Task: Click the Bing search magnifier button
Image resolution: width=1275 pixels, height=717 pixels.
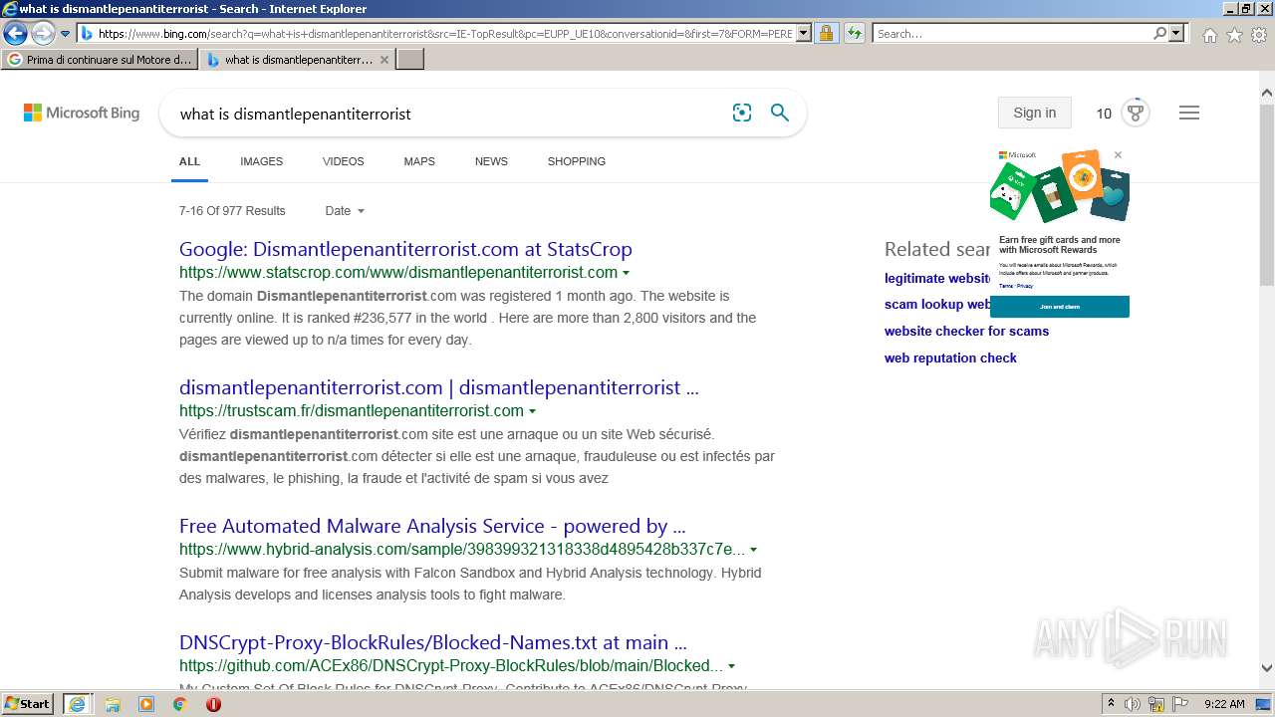Action: (x=780, y=113)
